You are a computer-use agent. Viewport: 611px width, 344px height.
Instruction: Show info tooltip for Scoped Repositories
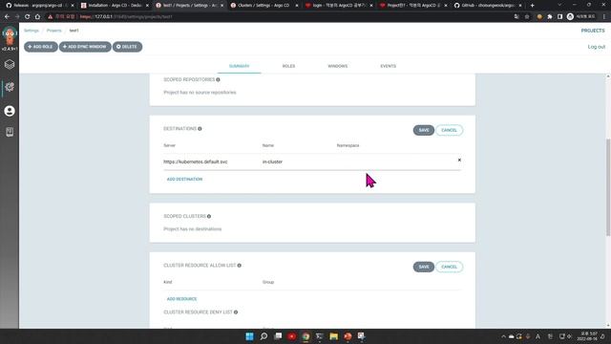218,79
